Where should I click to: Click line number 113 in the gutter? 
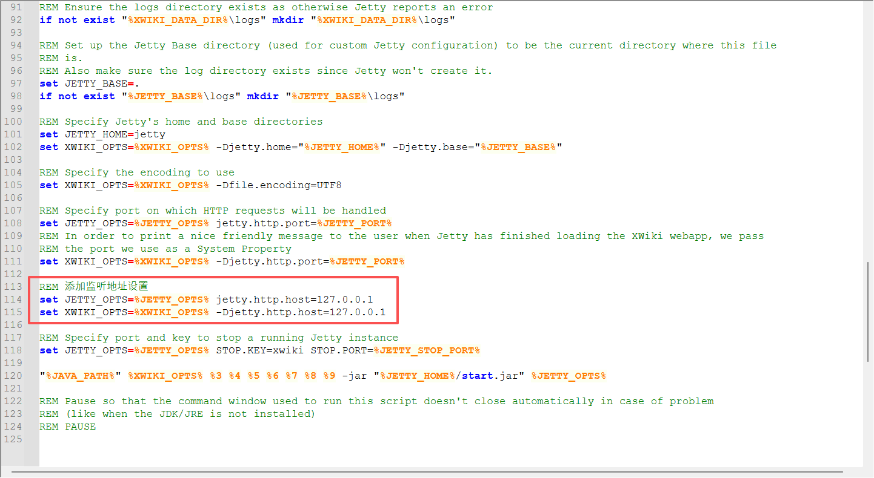tap(13, 286)
